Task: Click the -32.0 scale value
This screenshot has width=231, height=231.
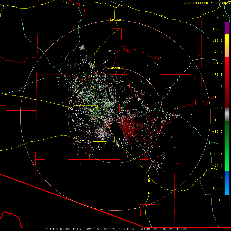Action: [x=217, y=132]
